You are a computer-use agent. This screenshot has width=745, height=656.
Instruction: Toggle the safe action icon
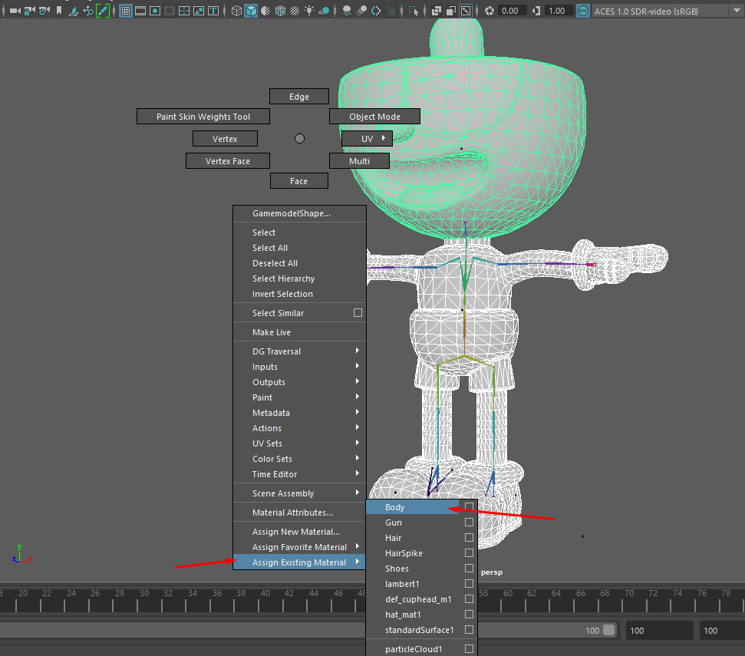(199, 11)
